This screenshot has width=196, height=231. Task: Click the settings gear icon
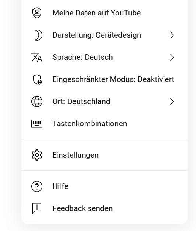click(37, 155)
